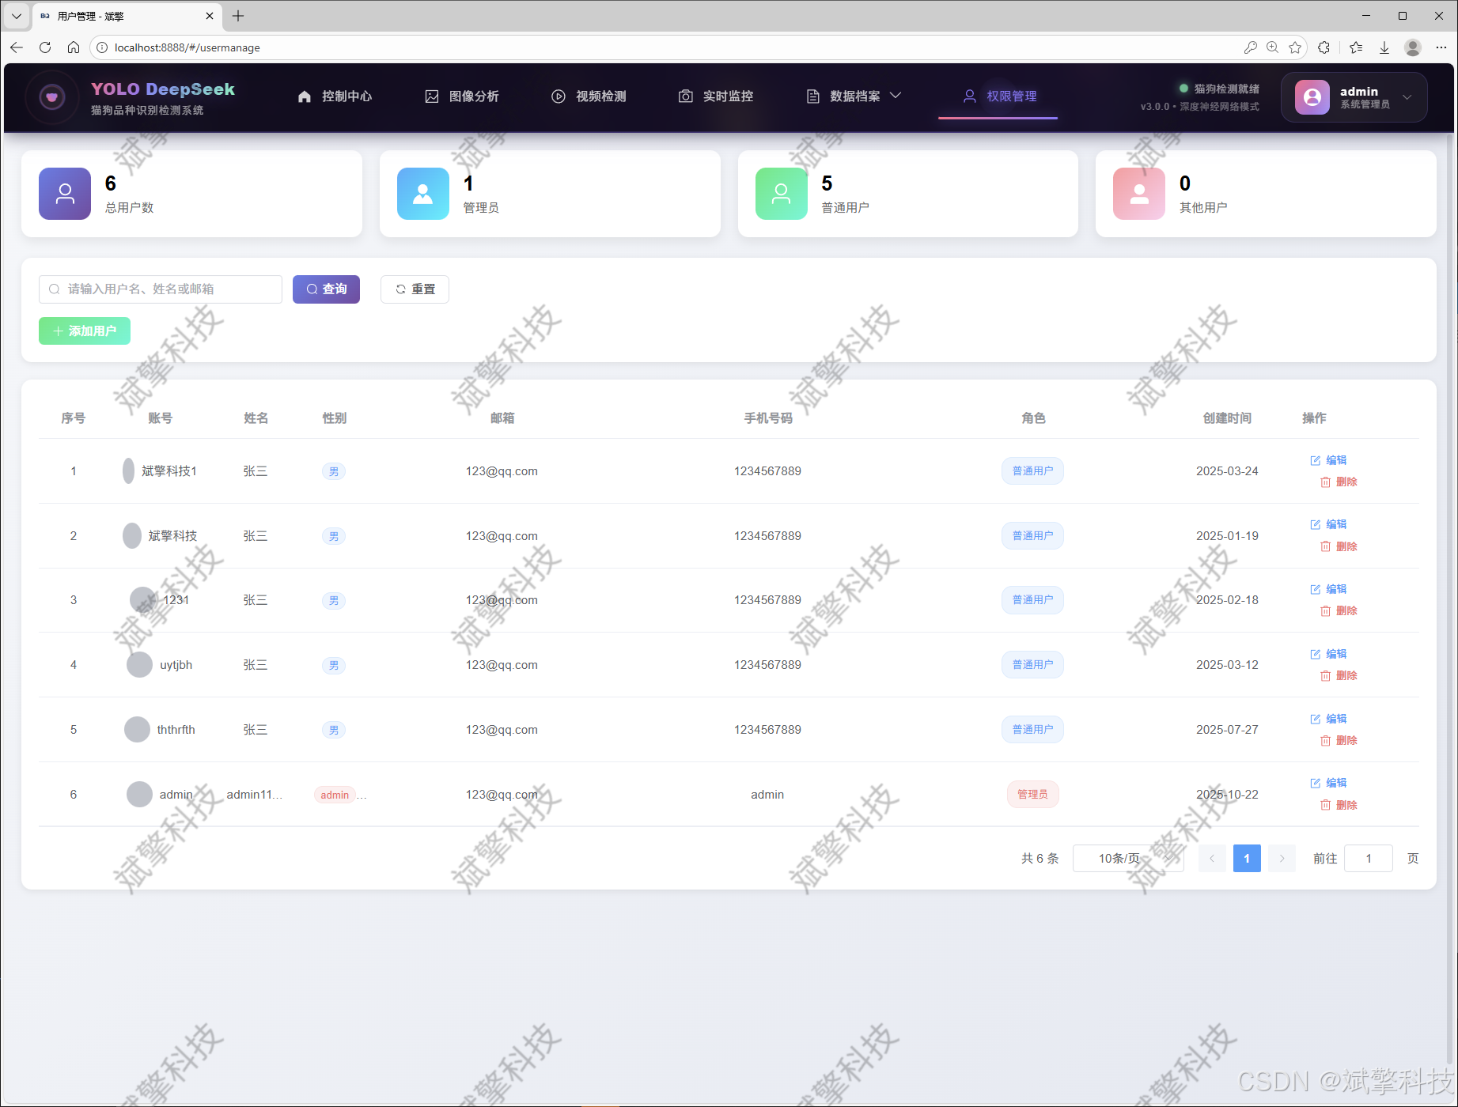Click the 重置 reset button

pyautogui.click(x=415, y=289)
